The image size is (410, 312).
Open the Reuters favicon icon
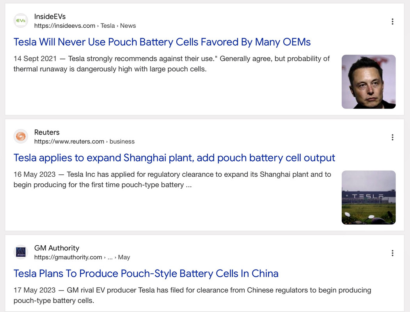pyautogui.click(x=21, y=136)
